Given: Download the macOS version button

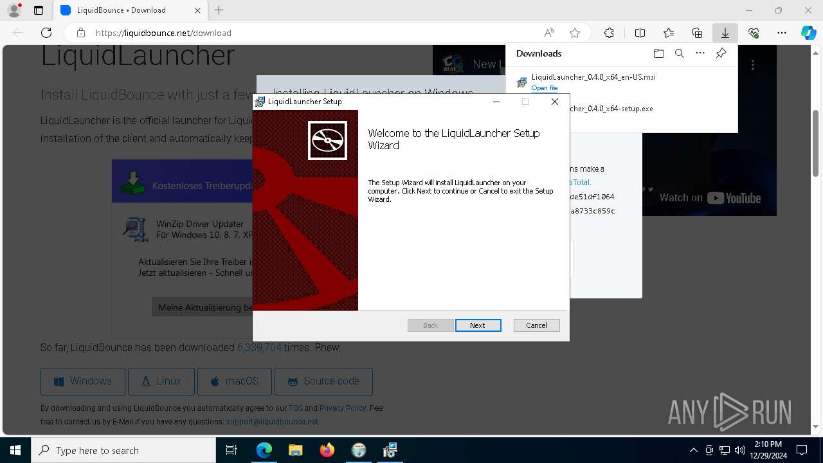Looking at the screenshot, I should coord(234,381).
